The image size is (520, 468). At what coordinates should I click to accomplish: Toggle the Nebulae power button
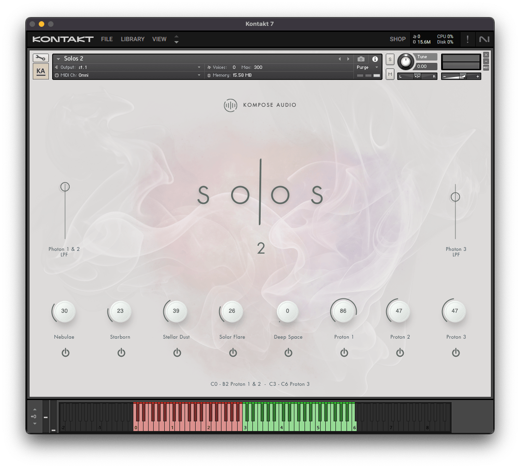pos(66,353)
